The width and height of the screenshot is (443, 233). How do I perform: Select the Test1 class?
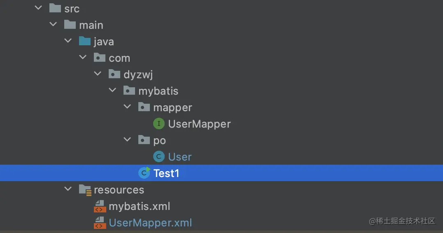pos(166,173)
